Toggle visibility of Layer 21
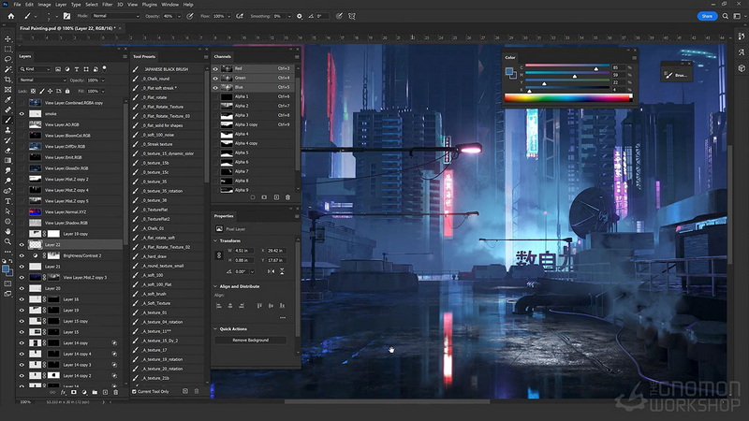Screen dimensions: 749x421 22,267
